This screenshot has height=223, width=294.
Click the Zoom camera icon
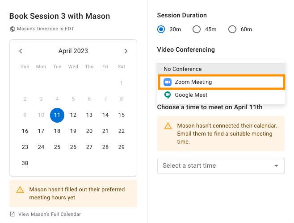click(168, 82)
